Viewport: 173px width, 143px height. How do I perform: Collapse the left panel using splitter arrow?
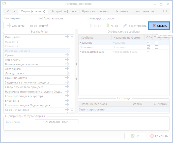coord(76,64)
